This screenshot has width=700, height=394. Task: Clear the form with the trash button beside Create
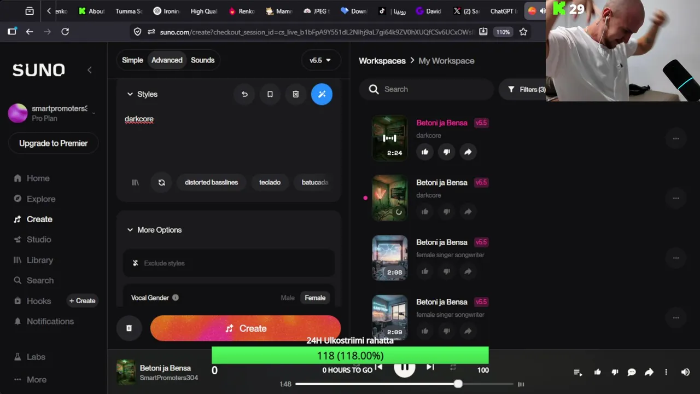129,328
